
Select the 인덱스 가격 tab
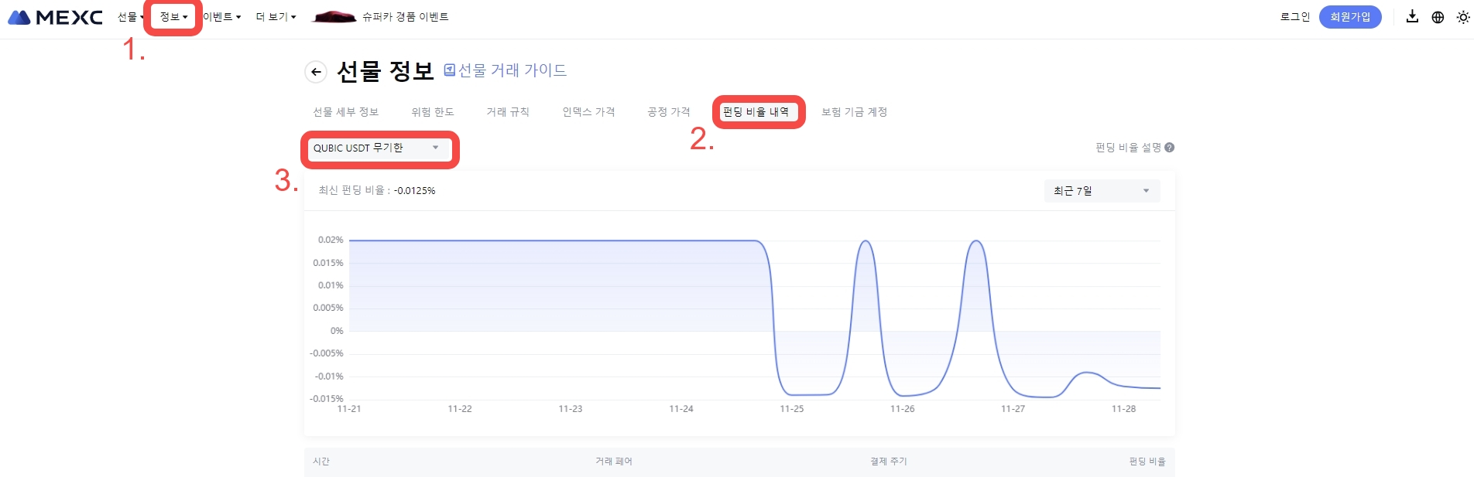click(588, 112)
